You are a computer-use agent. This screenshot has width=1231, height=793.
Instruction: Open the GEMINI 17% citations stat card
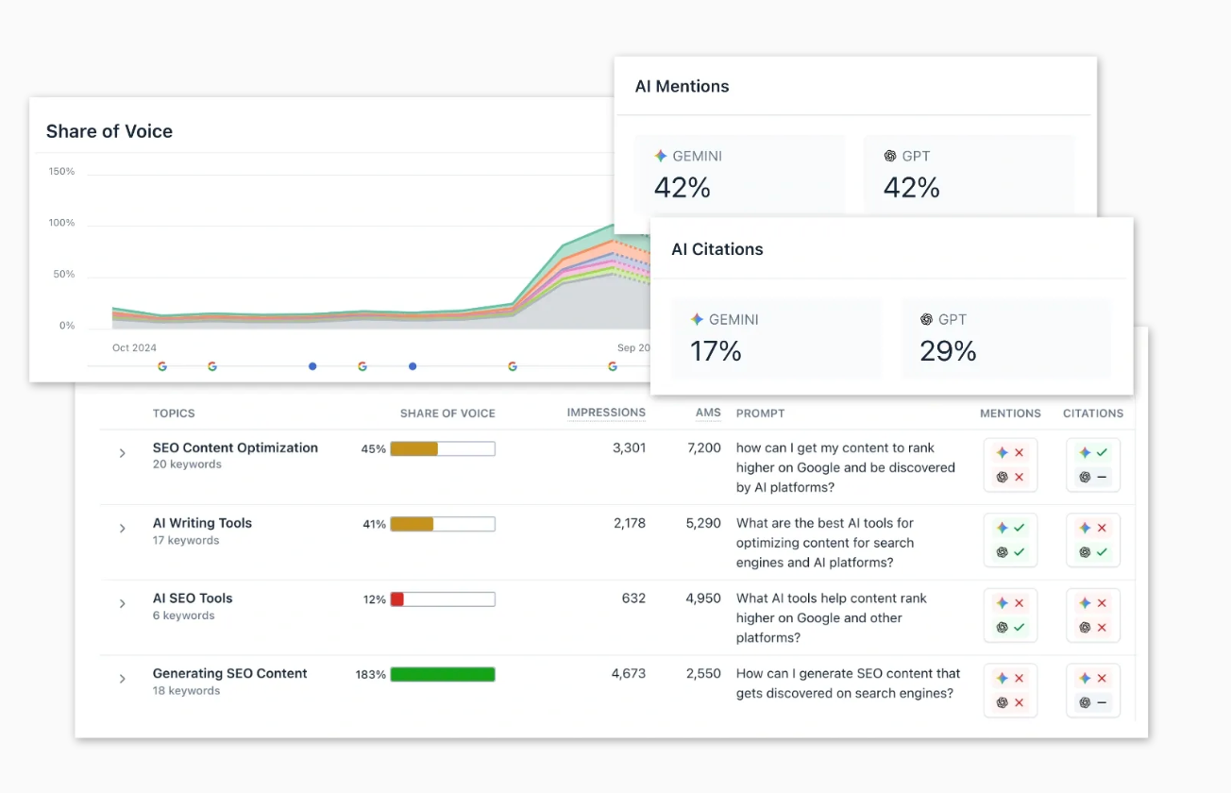point(776,338)
